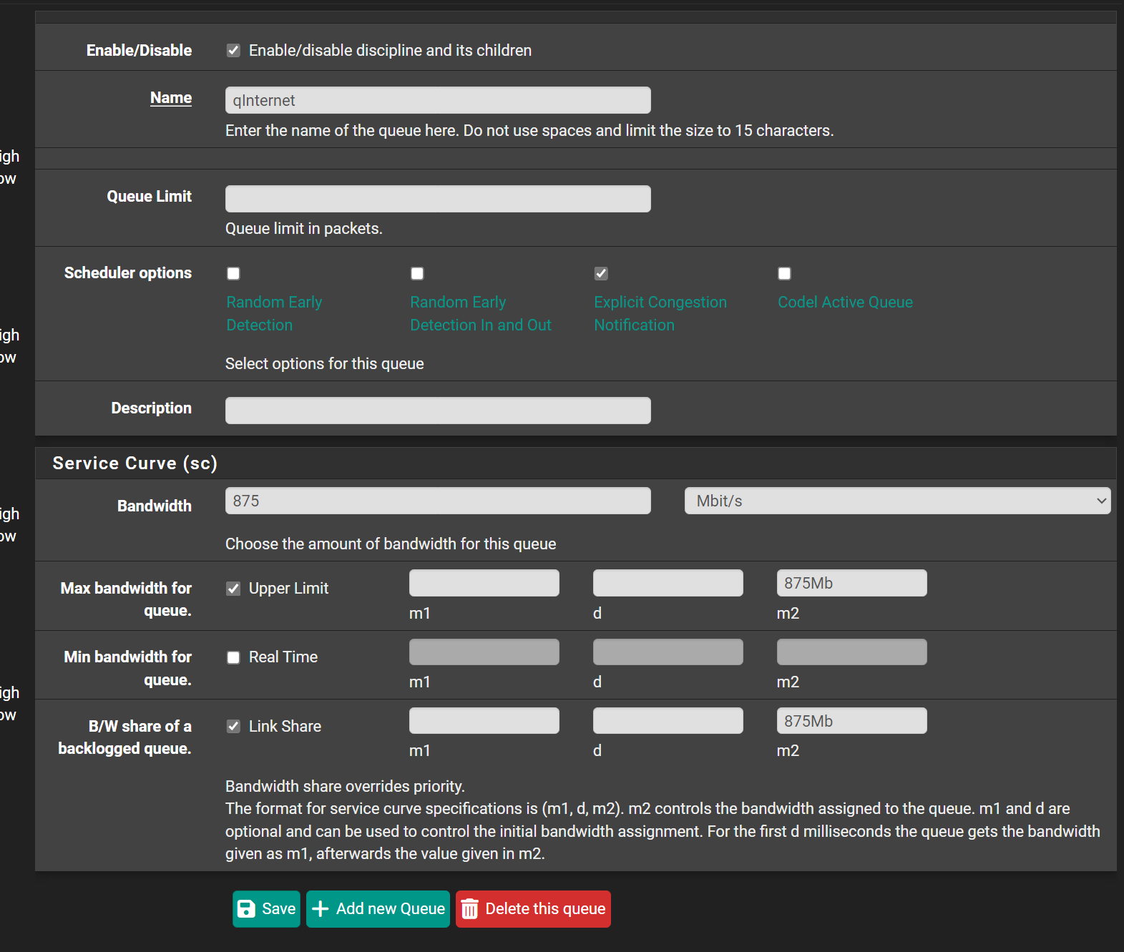Click the underlined Name label

coord(171,98)
